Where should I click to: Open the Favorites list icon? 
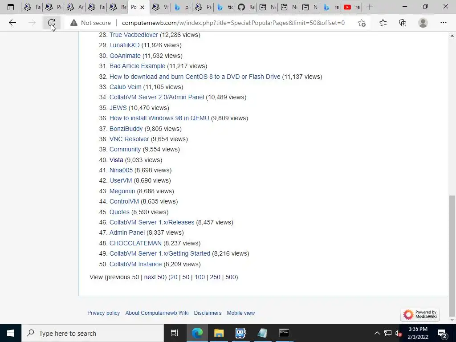383,23
